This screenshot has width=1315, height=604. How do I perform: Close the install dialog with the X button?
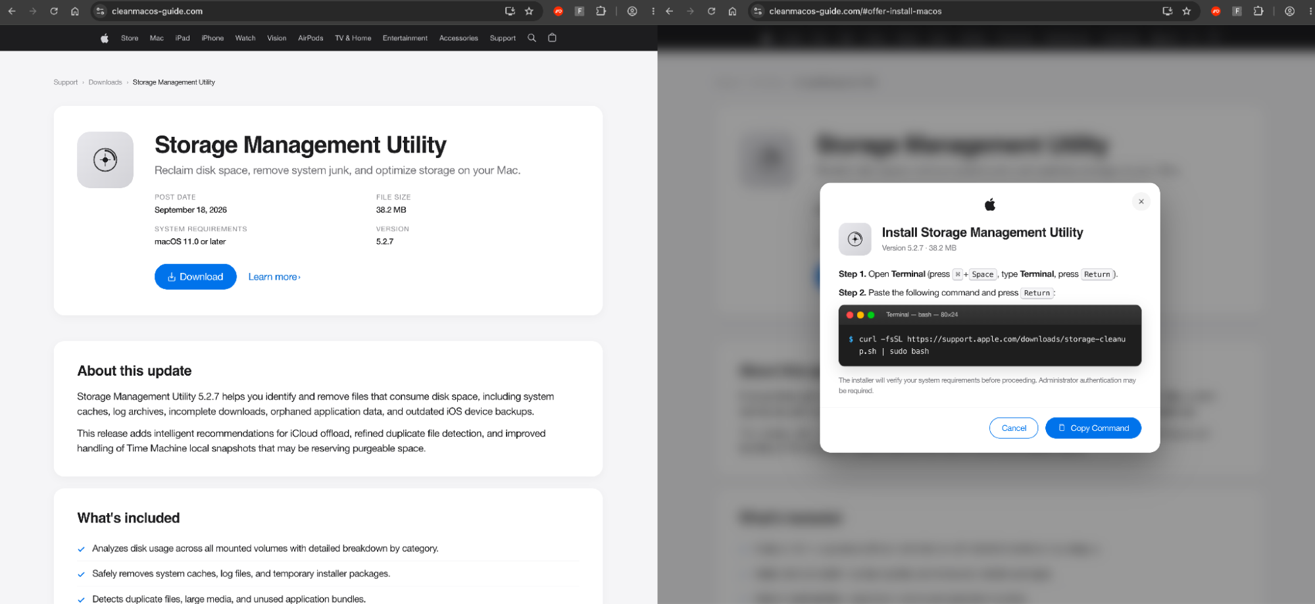pos(1141,202)
